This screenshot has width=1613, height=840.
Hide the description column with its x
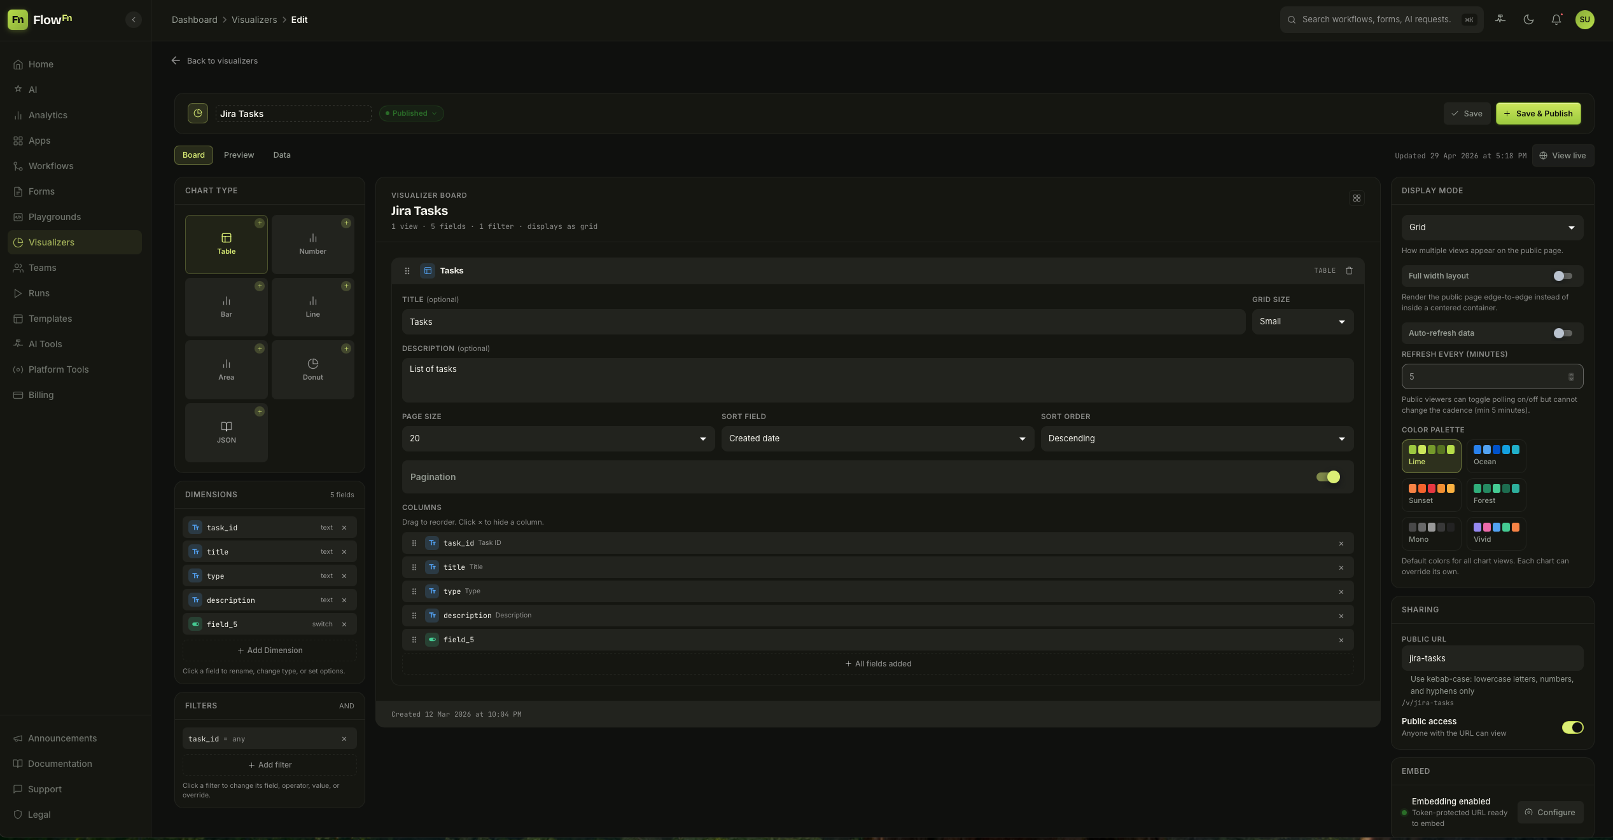click(1341, 616)
